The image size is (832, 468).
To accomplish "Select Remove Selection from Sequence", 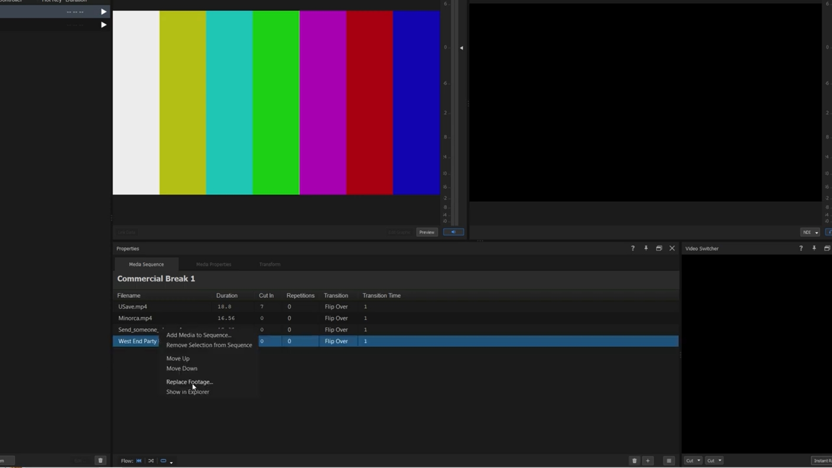I will click(x=209, y=345).
